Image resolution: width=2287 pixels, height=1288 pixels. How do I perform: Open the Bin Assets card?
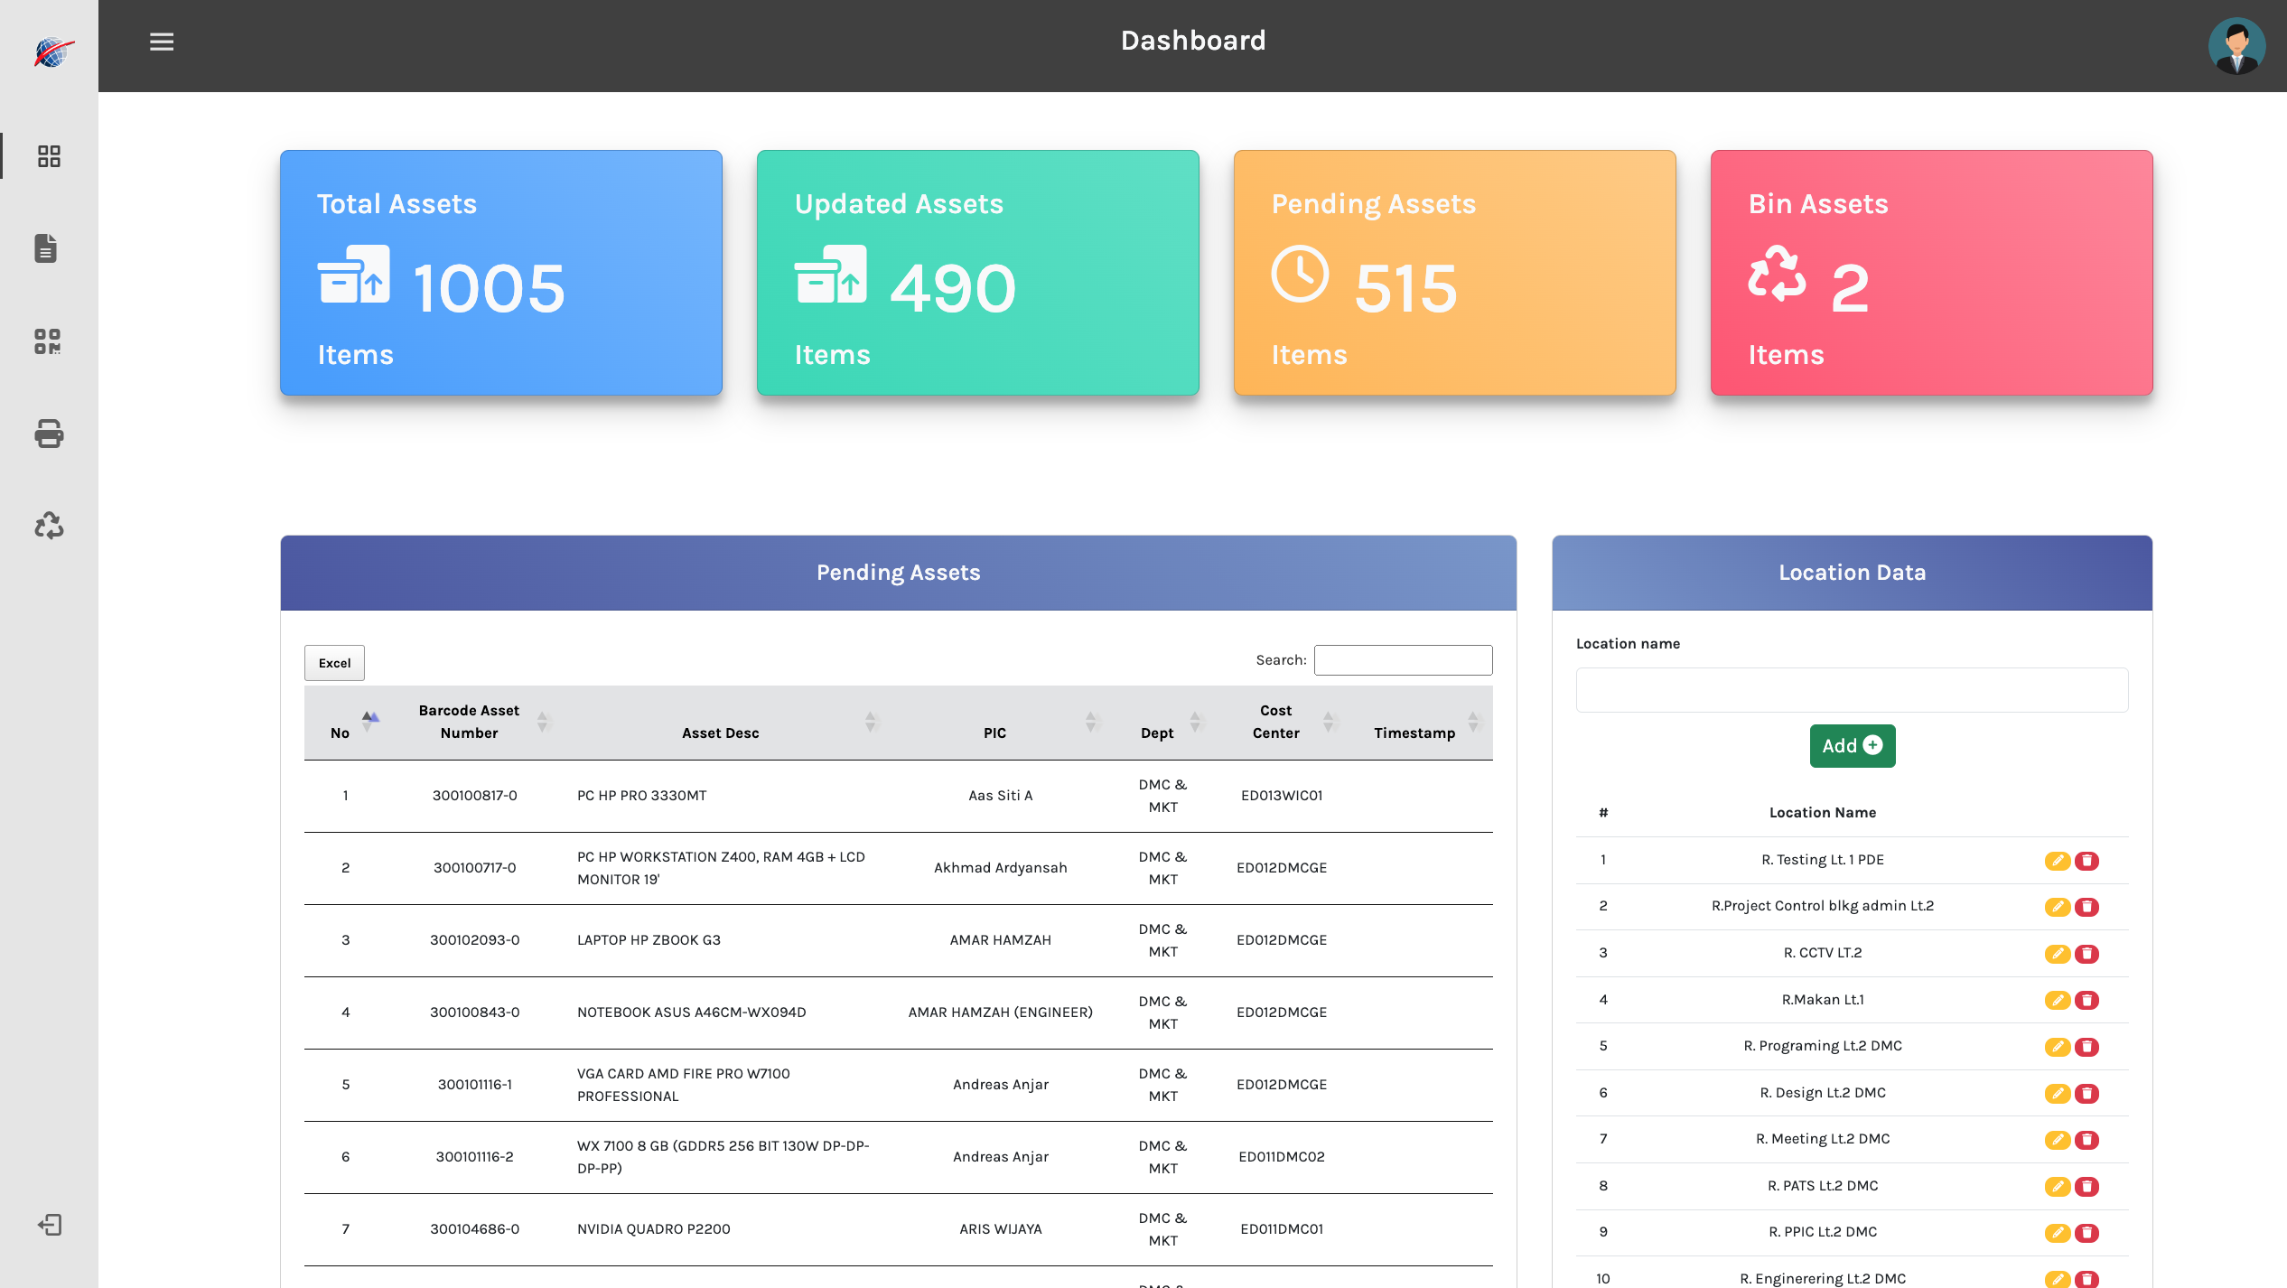[x=1932, y=273]
